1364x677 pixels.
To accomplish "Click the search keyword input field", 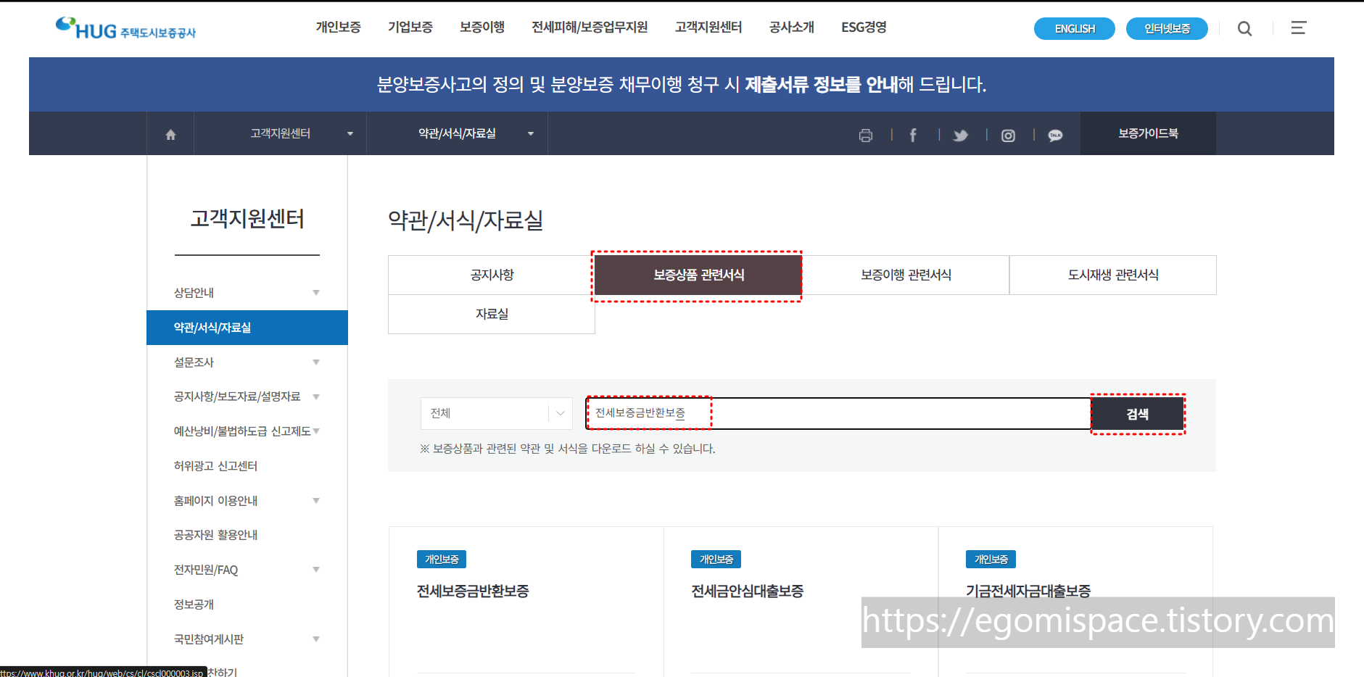I will [838, 413].
